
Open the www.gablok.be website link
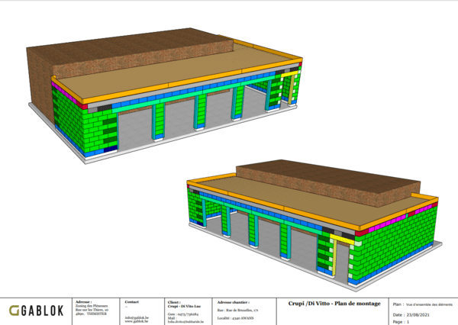tap(135, 319)
